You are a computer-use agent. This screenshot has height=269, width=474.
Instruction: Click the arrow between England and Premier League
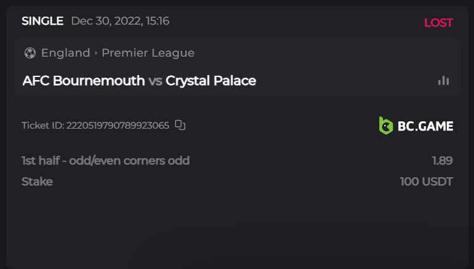coord(96,53)
